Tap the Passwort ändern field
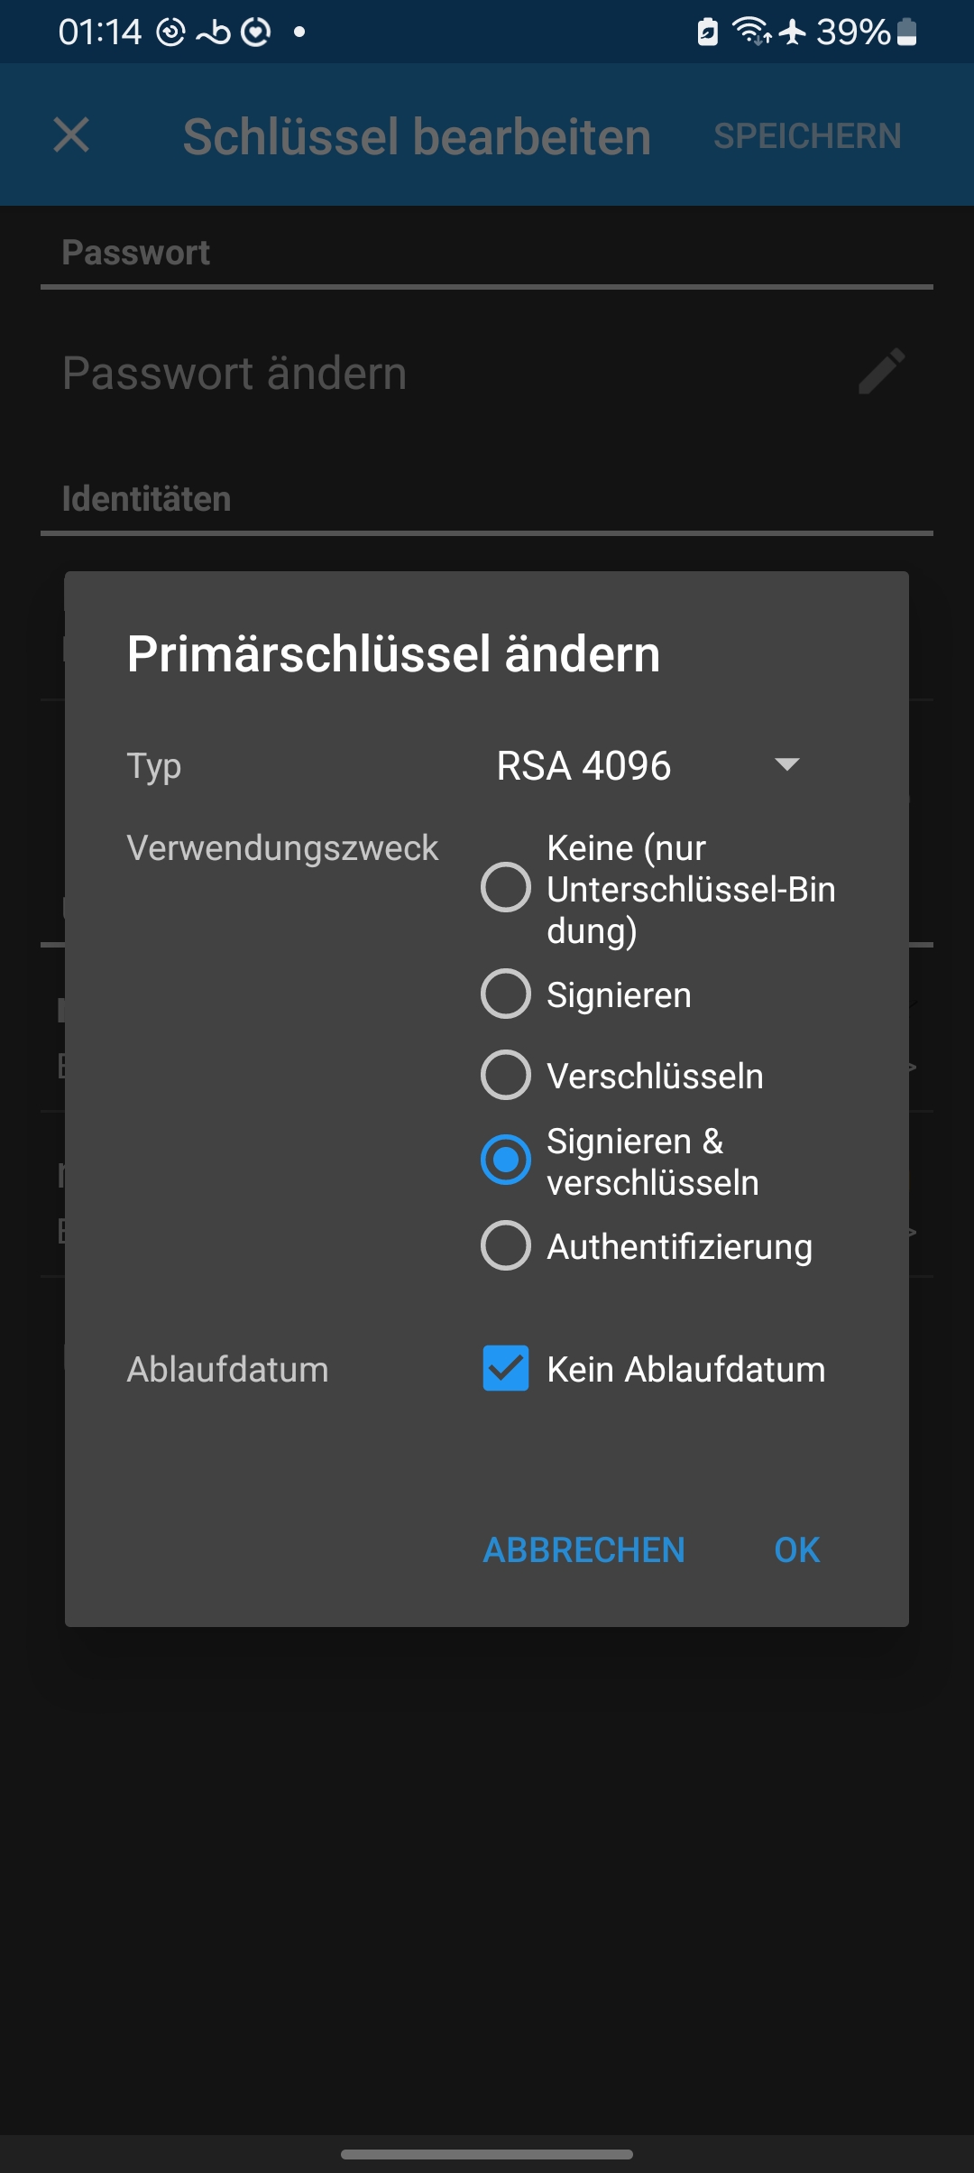 click(x=361, y=373)
